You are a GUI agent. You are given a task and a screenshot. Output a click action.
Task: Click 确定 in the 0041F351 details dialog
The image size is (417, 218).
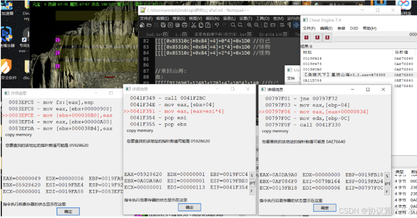[x=189, y=207]
